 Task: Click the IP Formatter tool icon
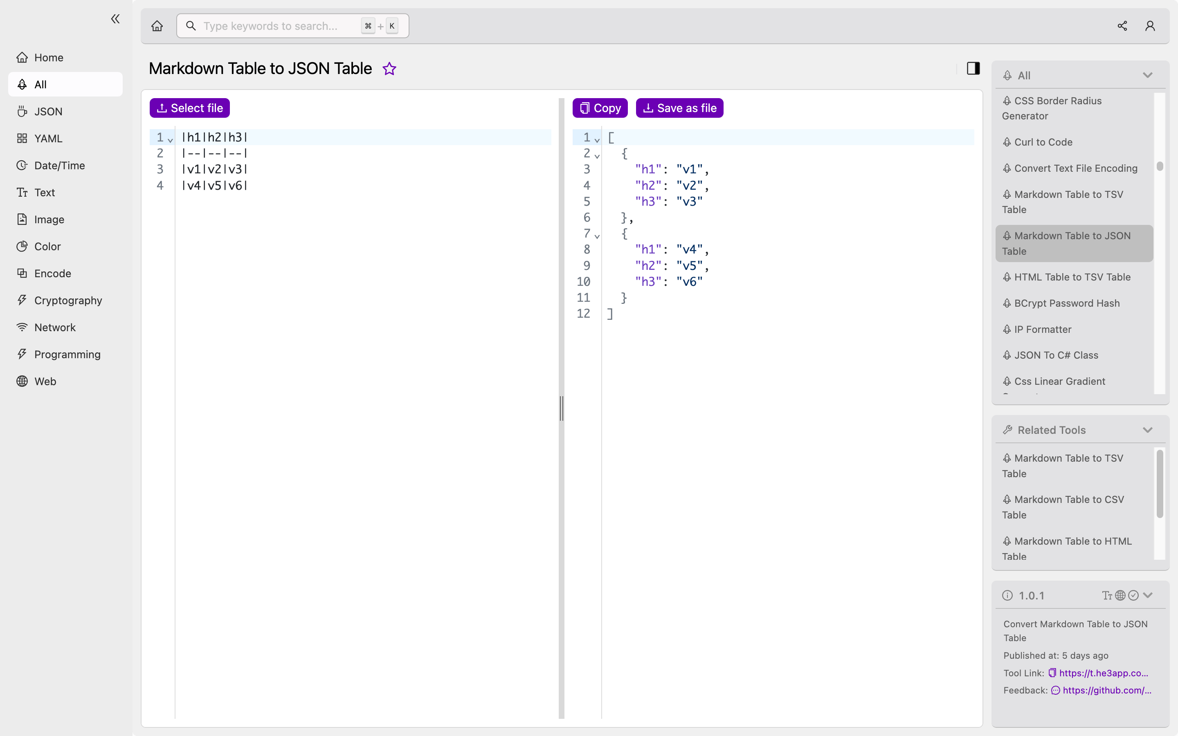point(1007,329)
